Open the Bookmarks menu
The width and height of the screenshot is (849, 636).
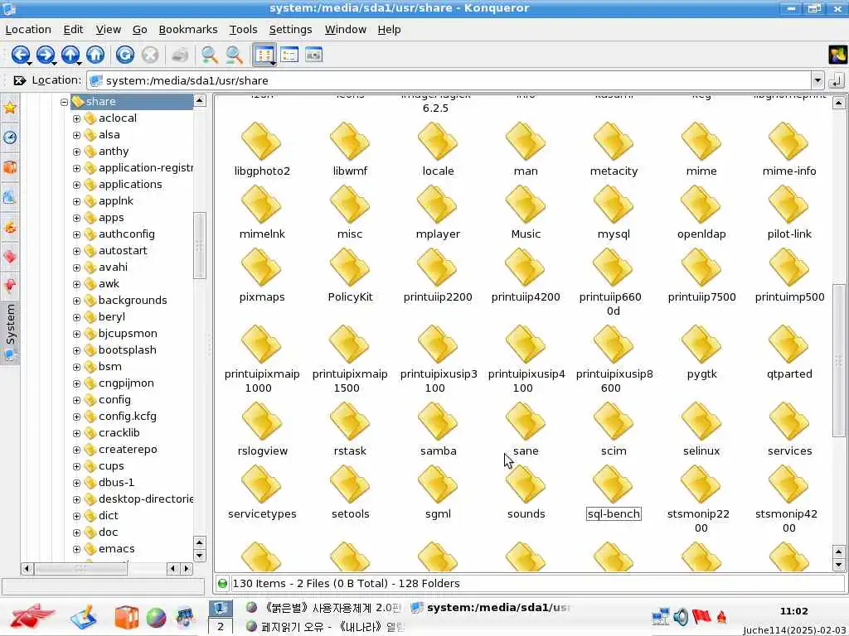click(188, 29)
